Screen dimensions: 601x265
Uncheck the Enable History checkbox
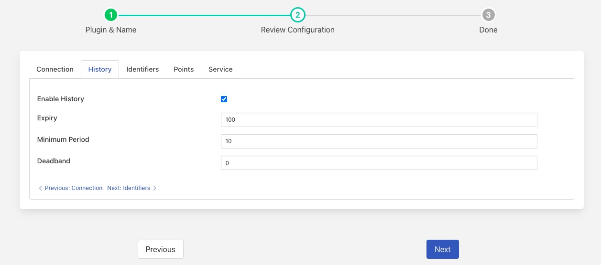[224, 99]
